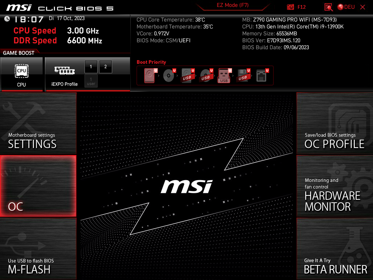Click the hard disk boot device icon
This screenshot has width=373, height=280.
tap(149, 75)
